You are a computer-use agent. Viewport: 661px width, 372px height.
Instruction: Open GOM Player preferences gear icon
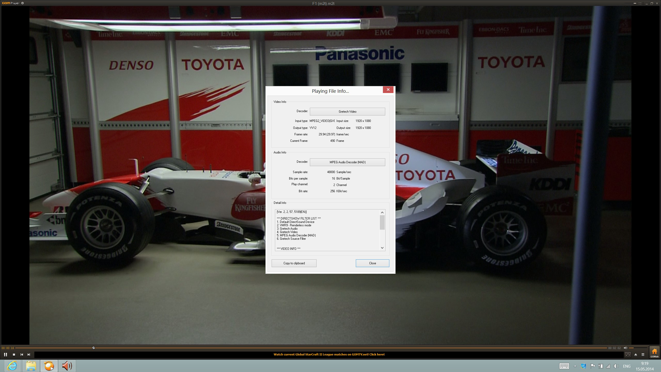[22, 3]
